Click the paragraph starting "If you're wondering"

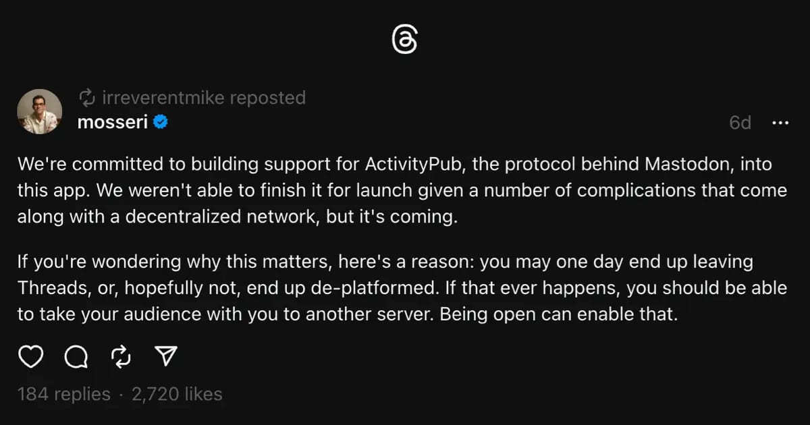click(x=402, y=288)
